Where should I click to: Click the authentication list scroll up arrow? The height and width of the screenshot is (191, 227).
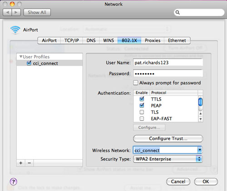(x=201, y=114)
